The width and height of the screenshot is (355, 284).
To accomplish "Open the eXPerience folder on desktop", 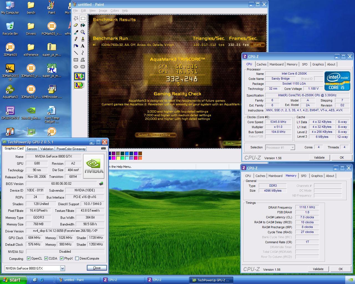I will [31, 50].
